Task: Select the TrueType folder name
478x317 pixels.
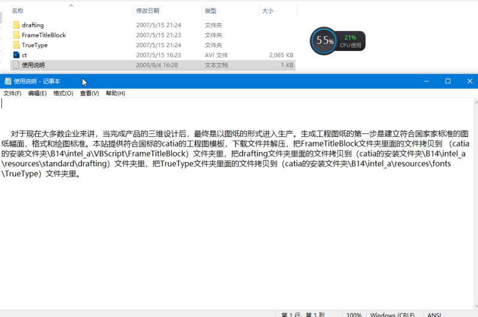Action: 35,45
